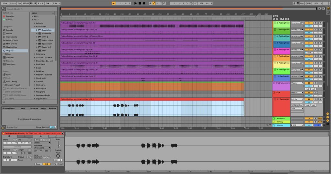The width and height of the screenshot is (331, 174).
Task: Click the reverse clip arrows button
Action: [x=55, y=164]
